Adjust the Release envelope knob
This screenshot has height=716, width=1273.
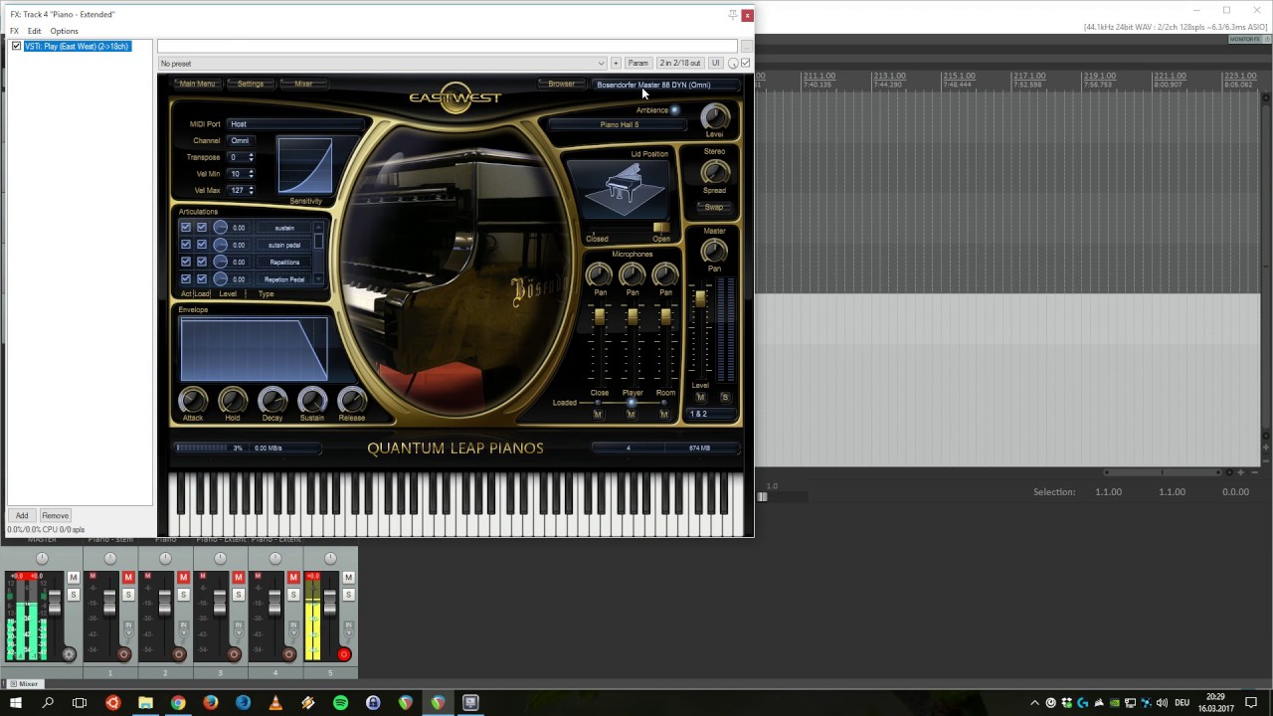coord(352,400)
